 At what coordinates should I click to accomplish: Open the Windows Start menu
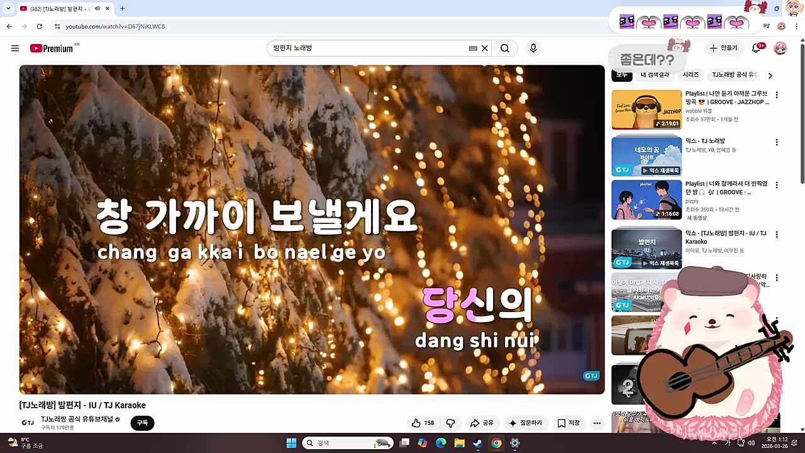click(291, 443)
